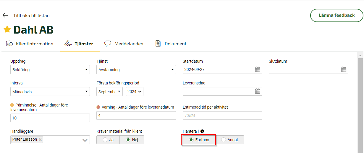Select the Fortnox radio option
Image resolution: width=364 pixels, height=153 pixels.
199,140
